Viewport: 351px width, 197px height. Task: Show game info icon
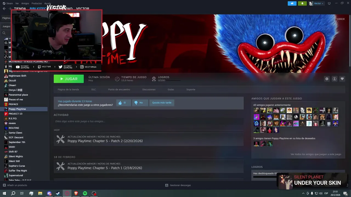tap(335, 79)
